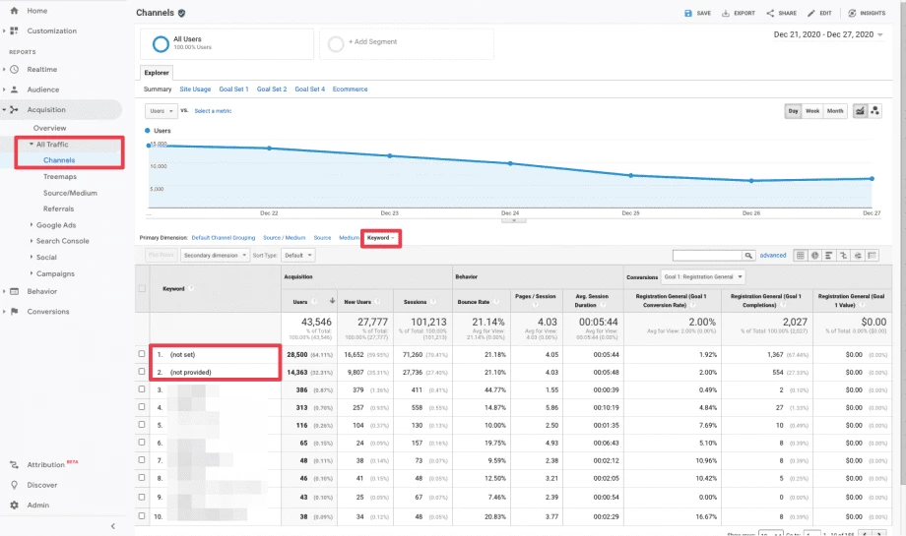Open the date range dropdown
Viewport: 906px width, 536px height.
828,34
